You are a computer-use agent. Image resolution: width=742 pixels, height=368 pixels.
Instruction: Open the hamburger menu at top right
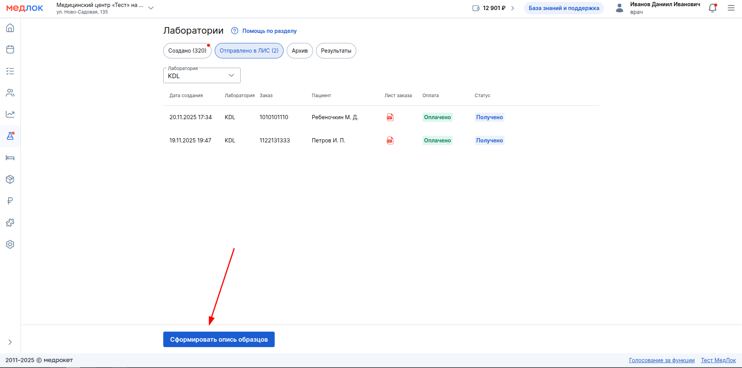(731, 8)
